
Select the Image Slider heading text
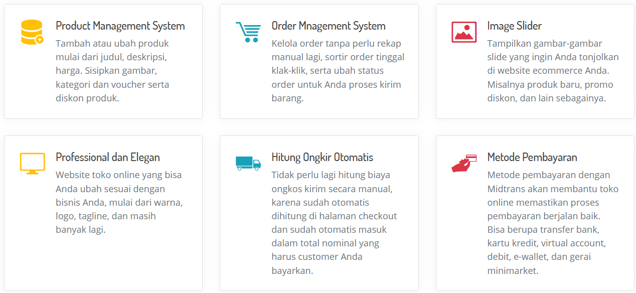tap(515, 25)
